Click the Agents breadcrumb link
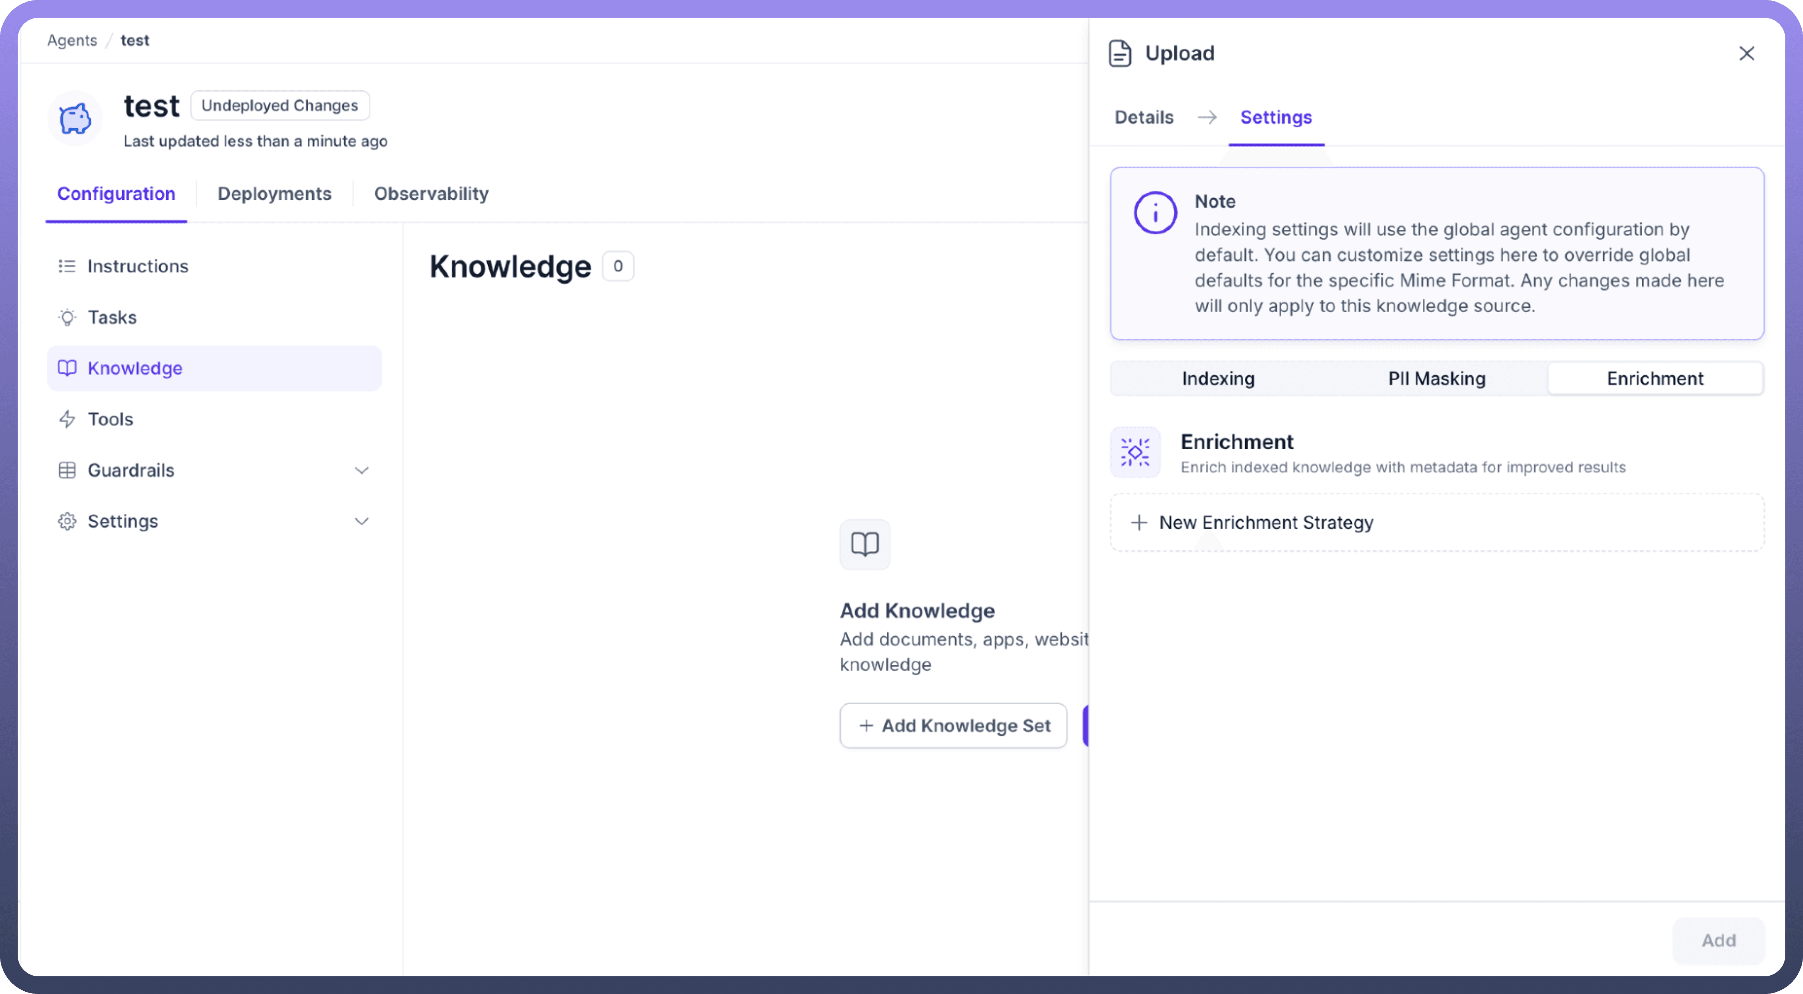The height and width of the screenshot is (994, 1803). pos(72,41)
